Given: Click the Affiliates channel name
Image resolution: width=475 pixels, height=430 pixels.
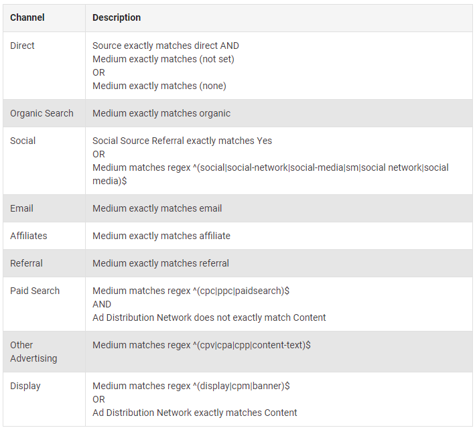Looking at the screenshot, I should 28,236.
